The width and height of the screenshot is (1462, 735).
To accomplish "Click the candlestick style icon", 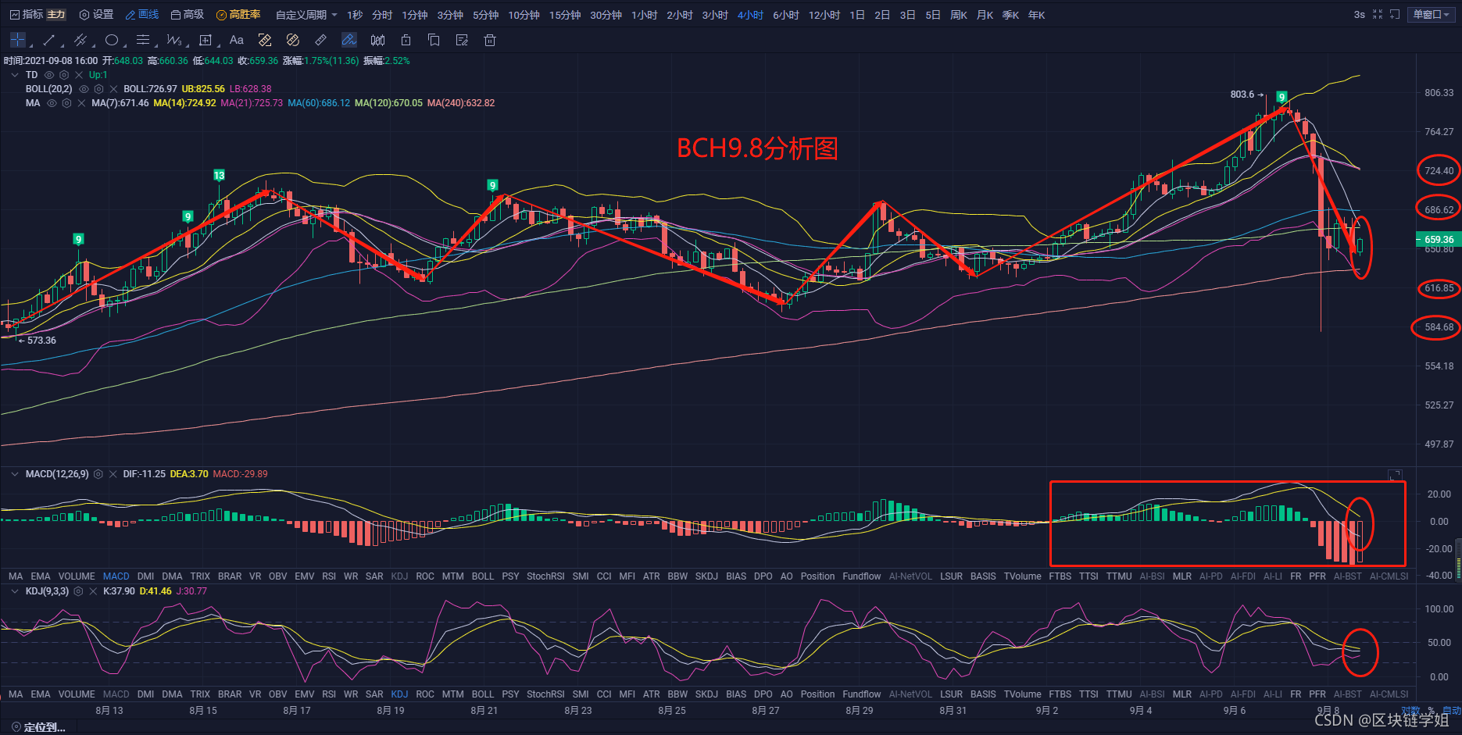I will 377,40.
